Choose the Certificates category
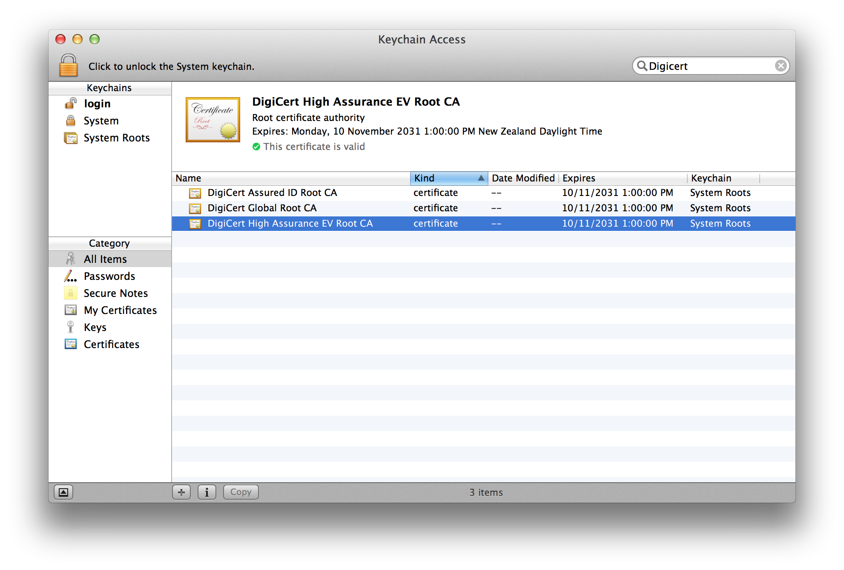 [110, 344]
